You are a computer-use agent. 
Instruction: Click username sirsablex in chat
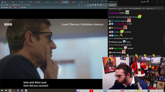point(117,32)
